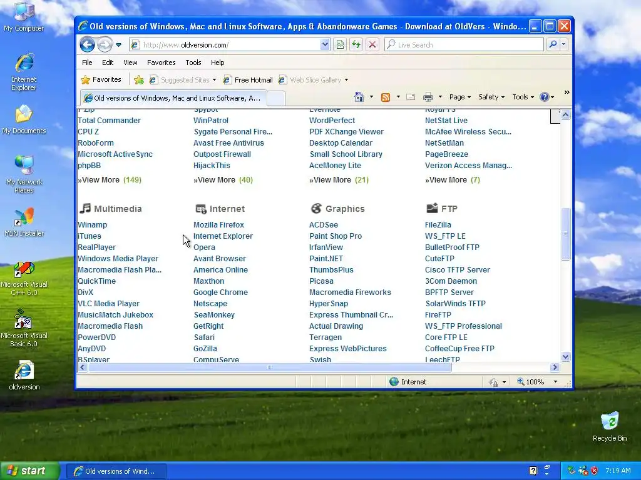
Task: Click the Internet category icon
Action: point(201,209)
